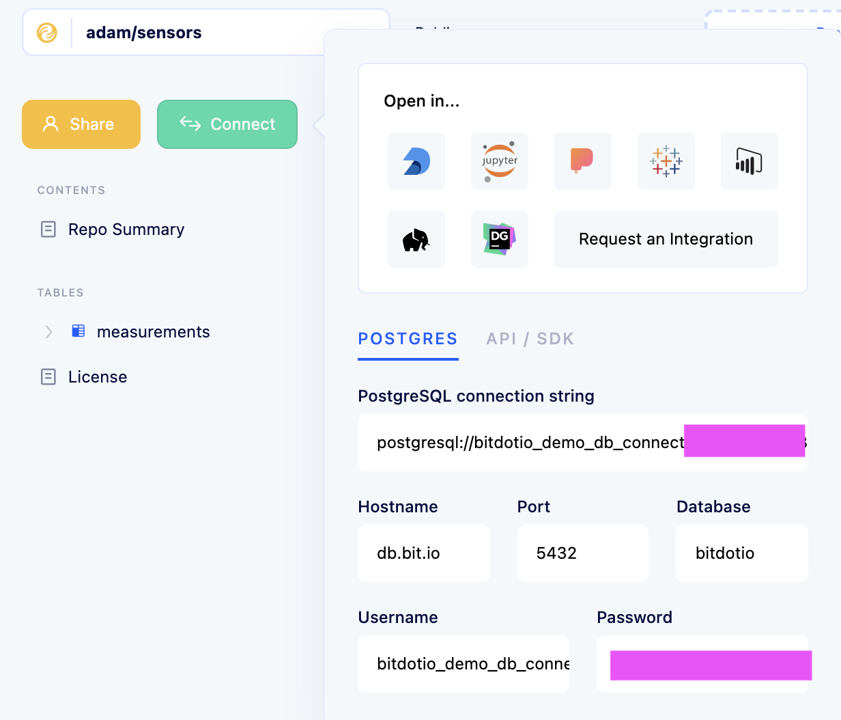
Task: Open in DataGrip icon
Action: coord(500,239)
